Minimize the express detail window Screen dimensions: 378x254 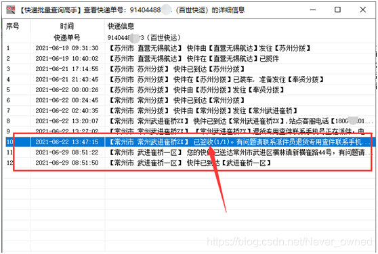313,10
